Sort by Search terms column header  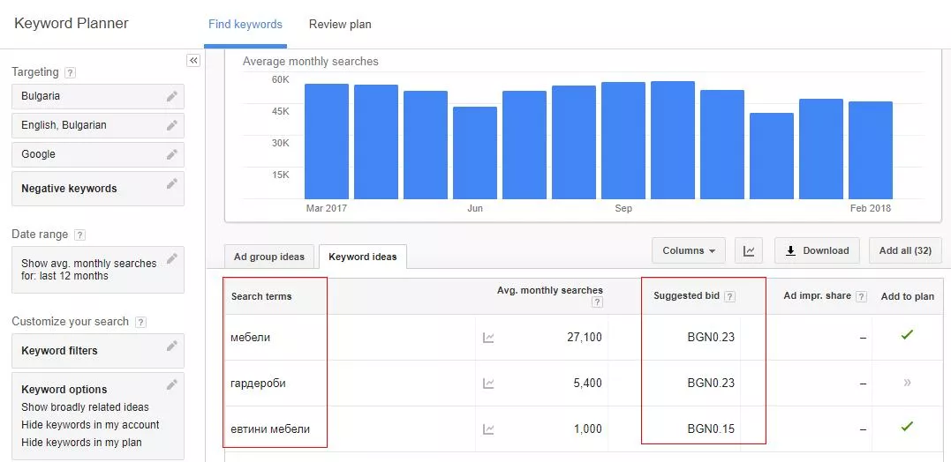pos(261,297)
